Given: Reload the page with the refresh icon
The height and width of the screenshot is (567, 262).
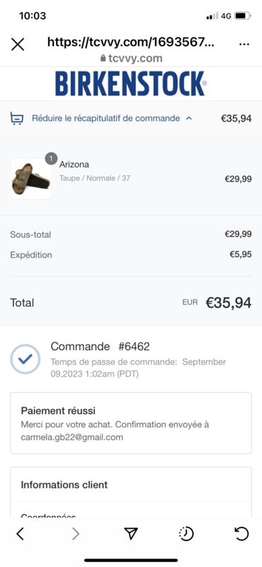Looking at the screenshot, I should click(x=241, y=534).
